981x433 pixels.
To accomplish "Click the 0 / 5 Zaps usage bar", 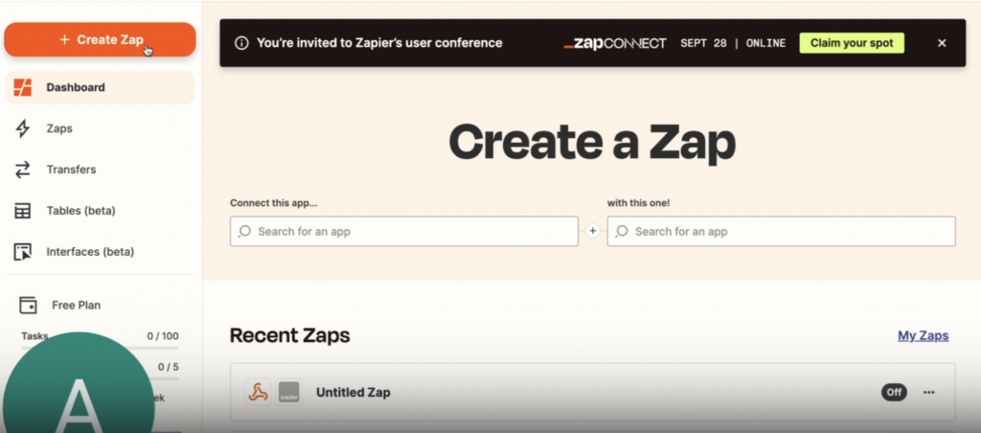I will [x=165, y=378].
